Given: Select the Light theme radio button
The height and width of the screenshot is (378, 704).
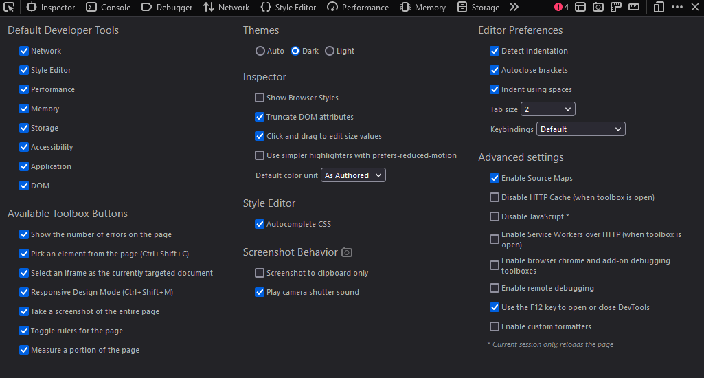Looking at the screenshot, I should coord(330,51).
